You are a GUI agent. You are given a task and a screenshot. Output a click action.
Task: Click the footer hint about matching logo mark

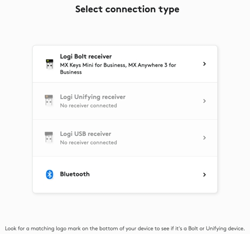coord(125,229)
